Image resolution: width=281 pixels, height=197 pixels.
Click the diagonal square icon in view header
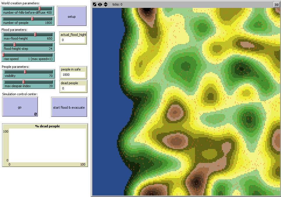[94, 4]
